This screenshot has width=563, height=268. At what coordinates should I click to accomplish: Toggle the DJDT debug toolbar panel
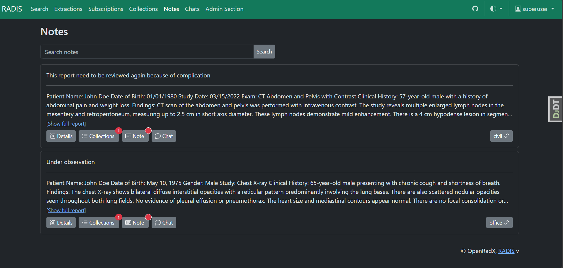point(555,109)
